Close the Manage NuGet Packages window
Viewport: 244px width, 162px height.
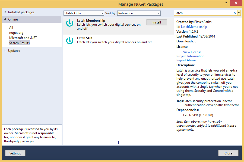click(x=236, y=3)
